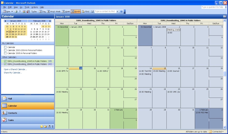Click the Folder List icon
Image resolution: width=228 pixels, height=134 pixels.
coord(45,127)
